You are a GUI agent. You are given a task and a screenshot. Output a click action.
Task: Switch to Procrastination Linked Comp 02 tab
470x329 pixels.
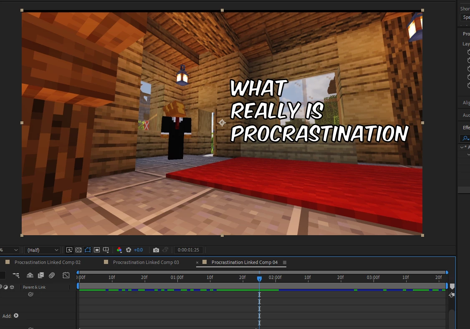[47, 262]
